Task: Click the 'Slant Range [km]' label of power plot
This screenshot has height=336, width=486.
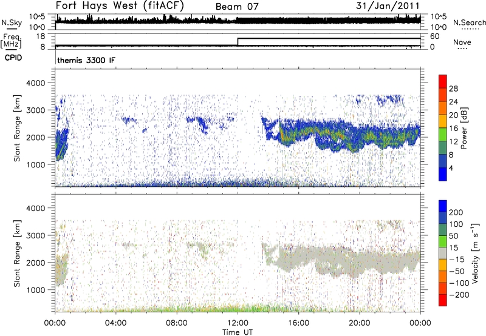Action: [x=17, y=128]
